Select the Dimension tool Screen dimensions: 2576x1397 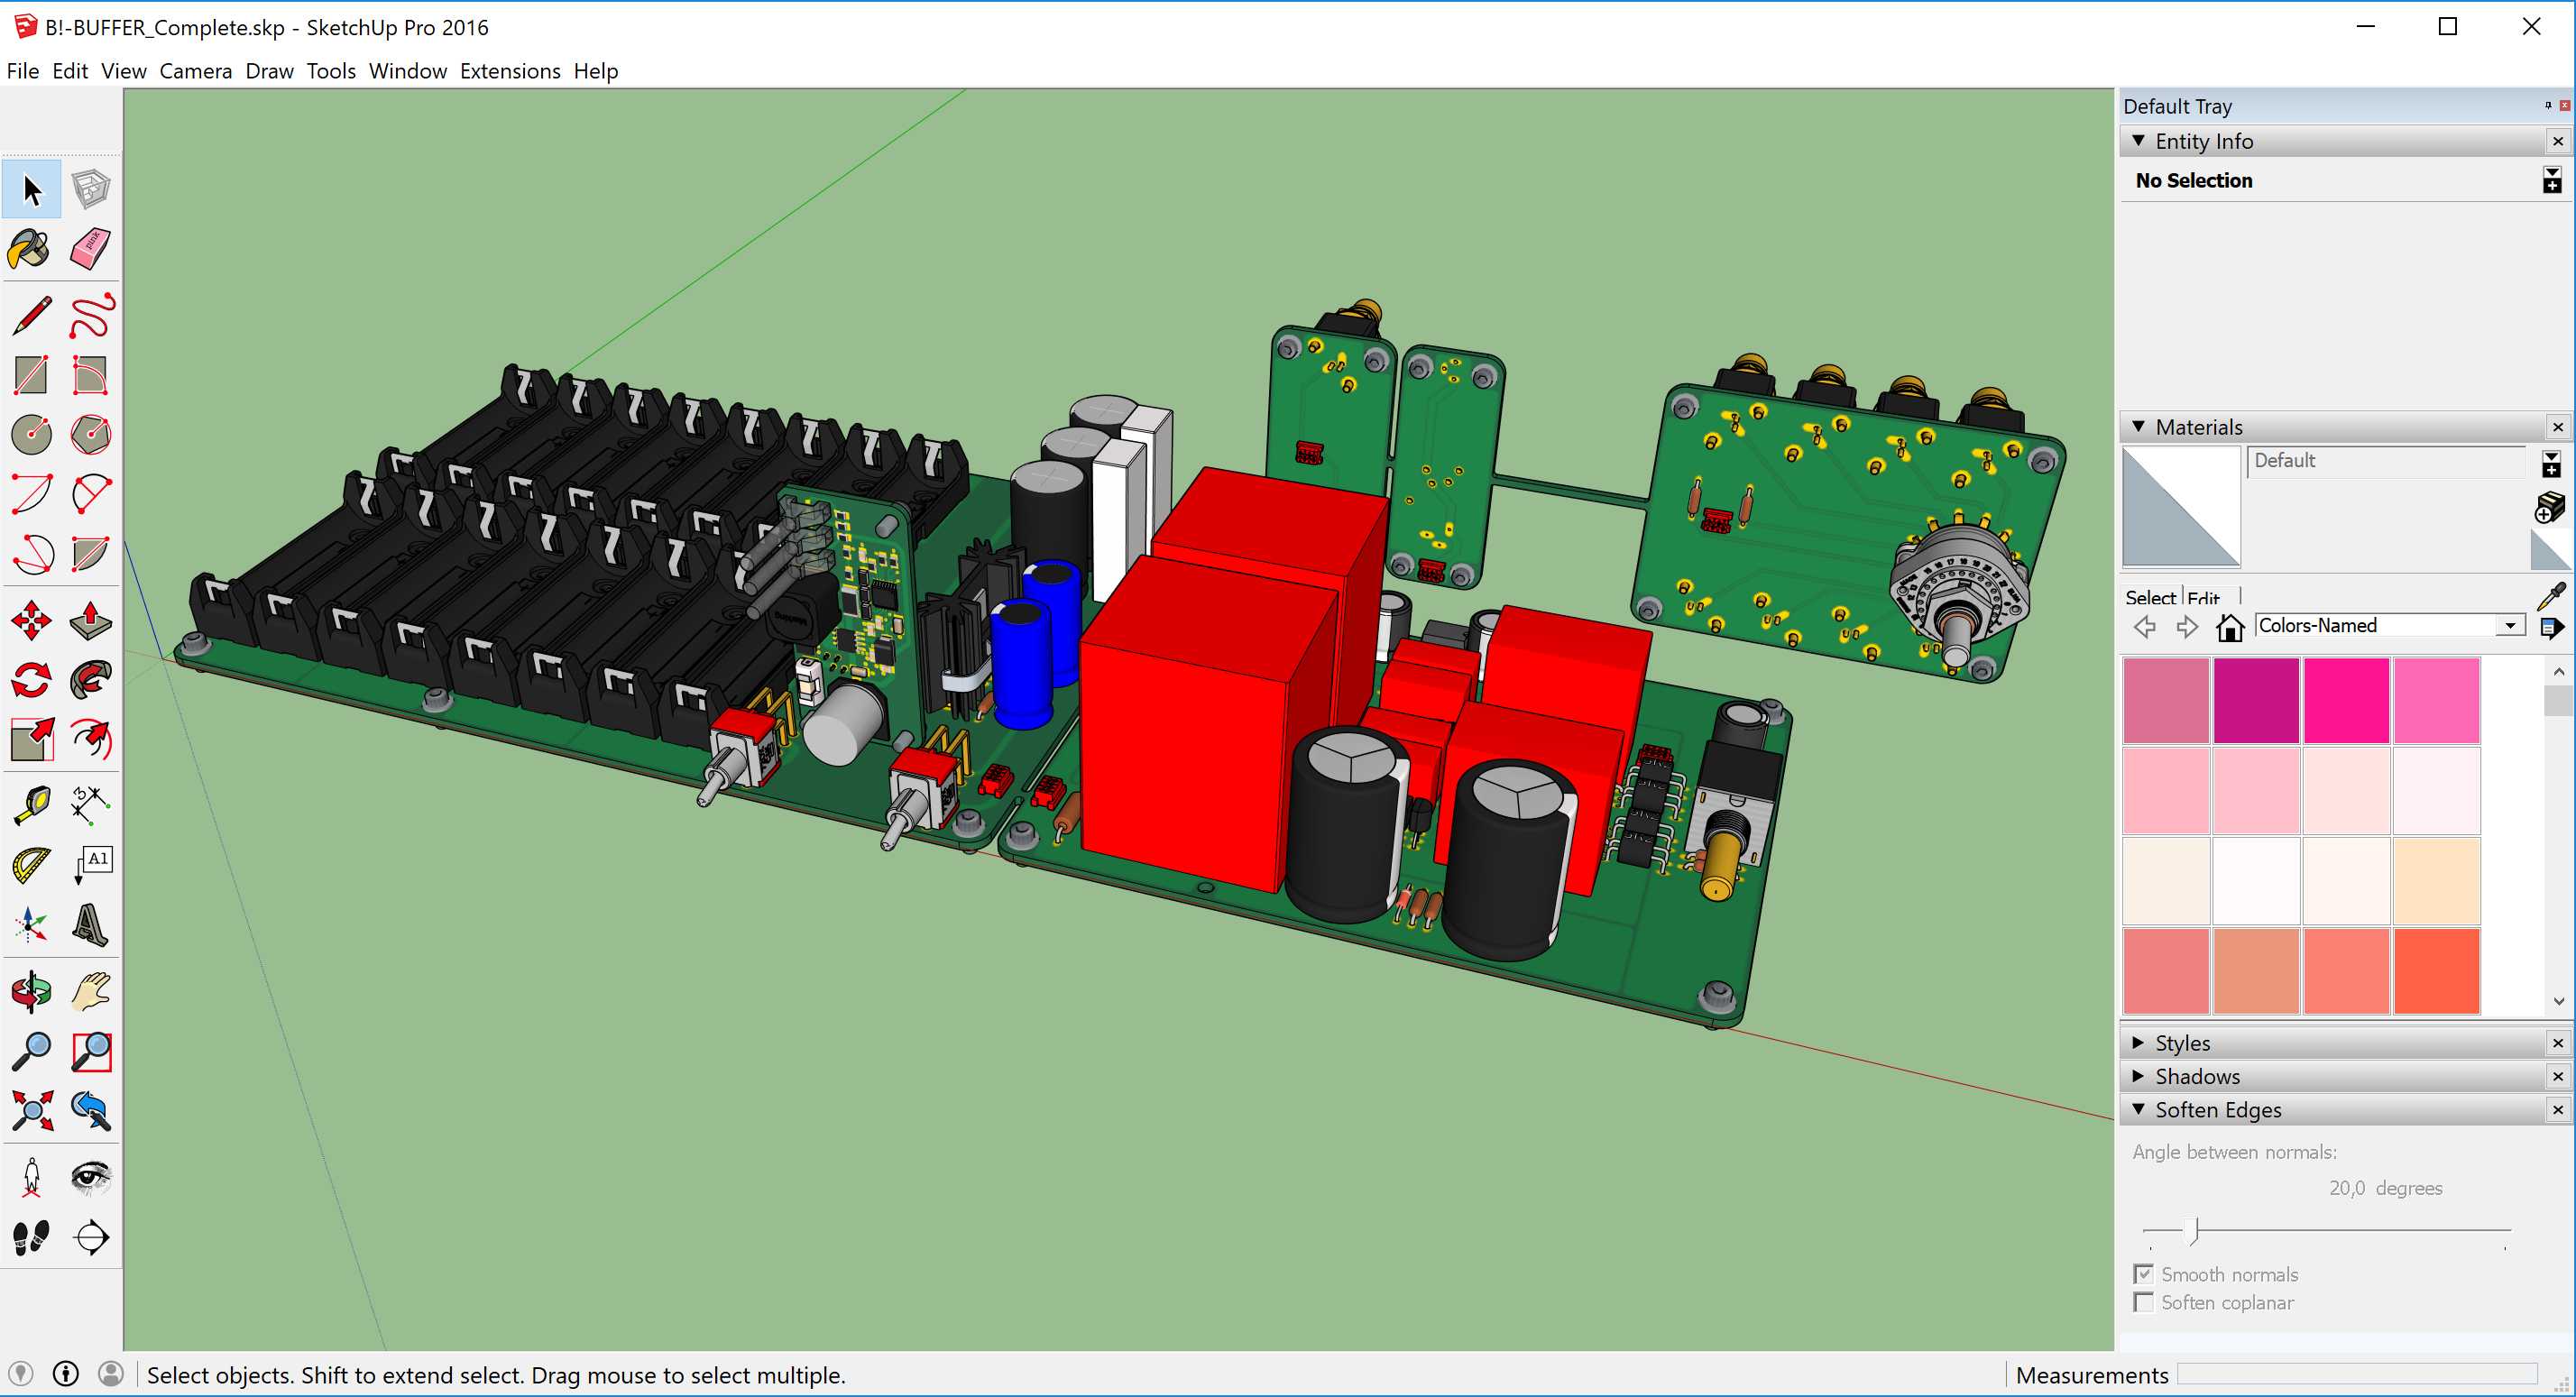(x=91, y=805)
